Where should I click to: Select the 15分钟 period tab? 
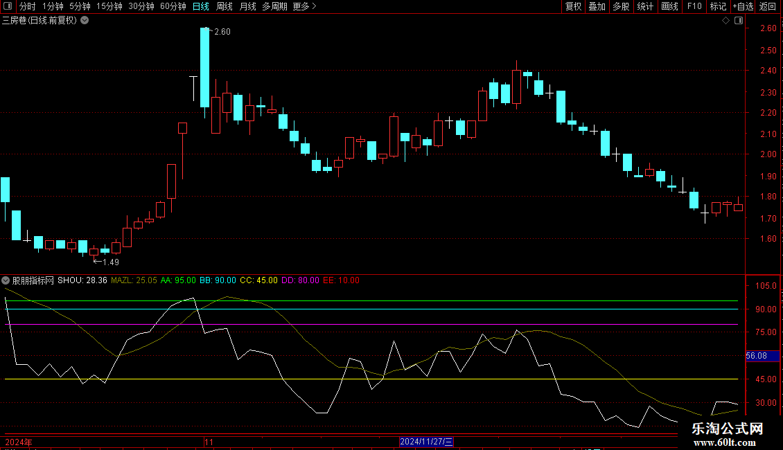point(109,6)
